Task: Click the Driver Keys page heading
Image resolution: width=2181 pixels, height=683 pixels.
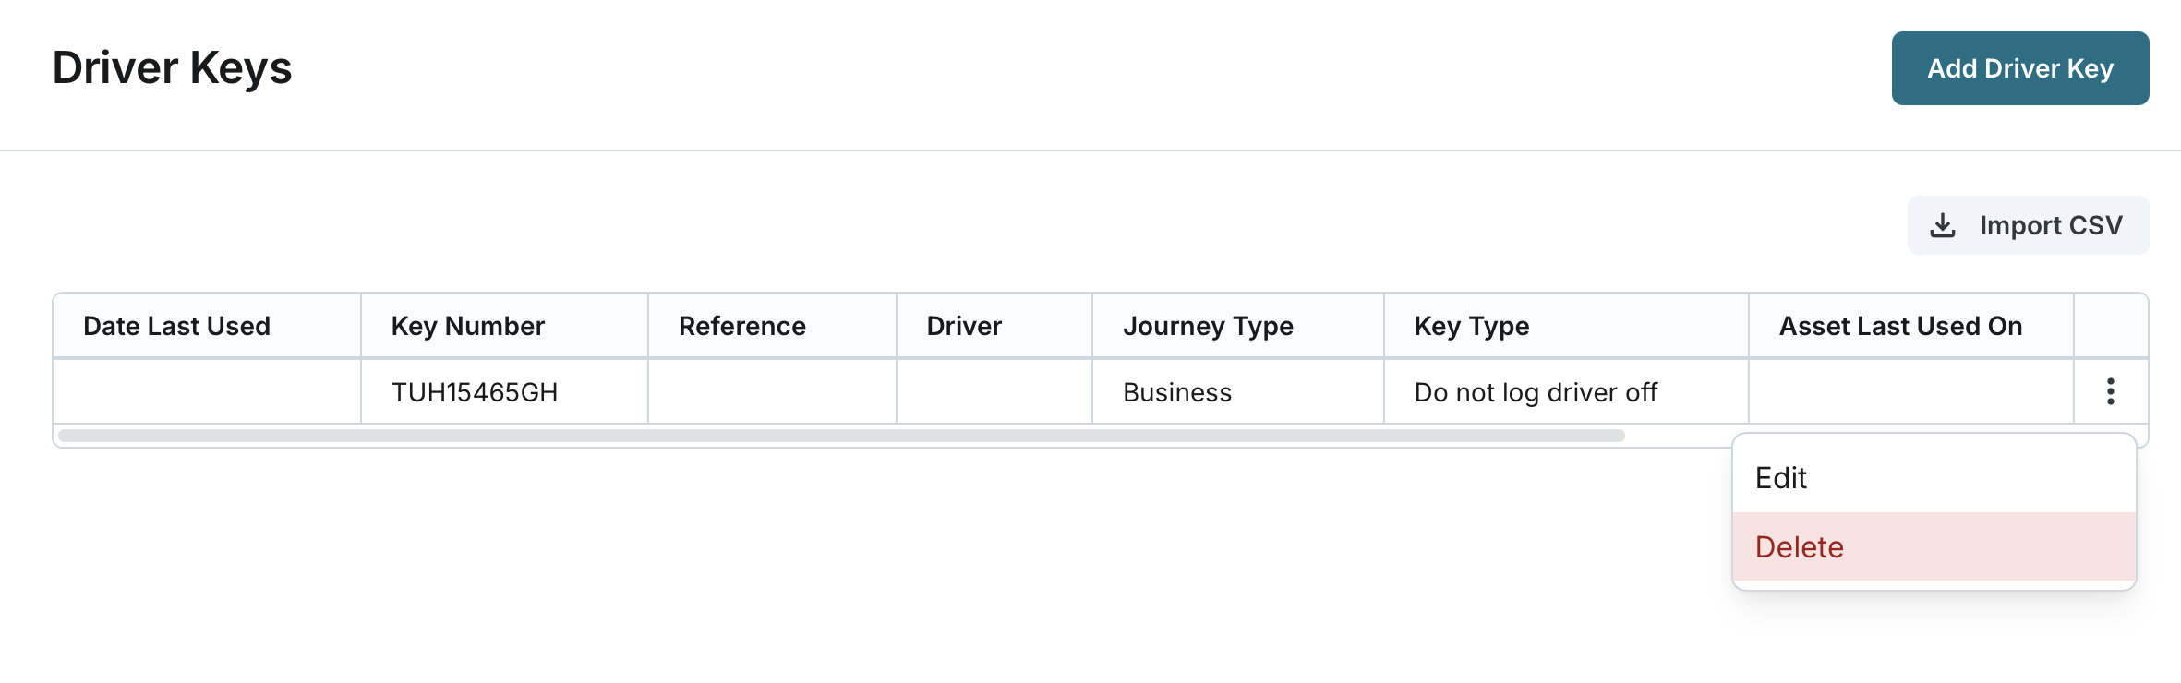Action: point(172,68)
